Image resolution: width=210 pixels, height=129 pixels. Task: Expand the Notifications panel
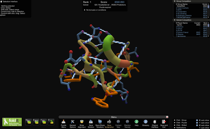pyautogui.click(x=175, y=128)
